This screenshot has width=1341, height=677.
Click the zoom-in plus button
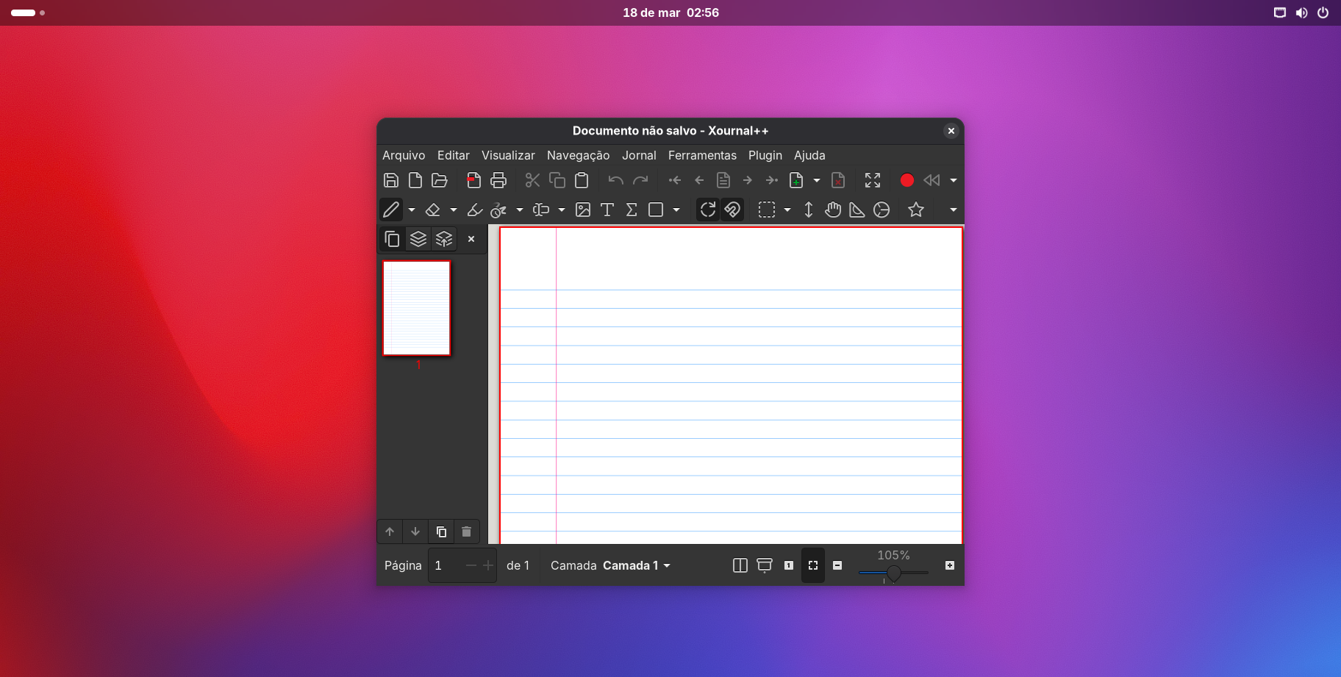pyautogui.click(x=950, y=565)
